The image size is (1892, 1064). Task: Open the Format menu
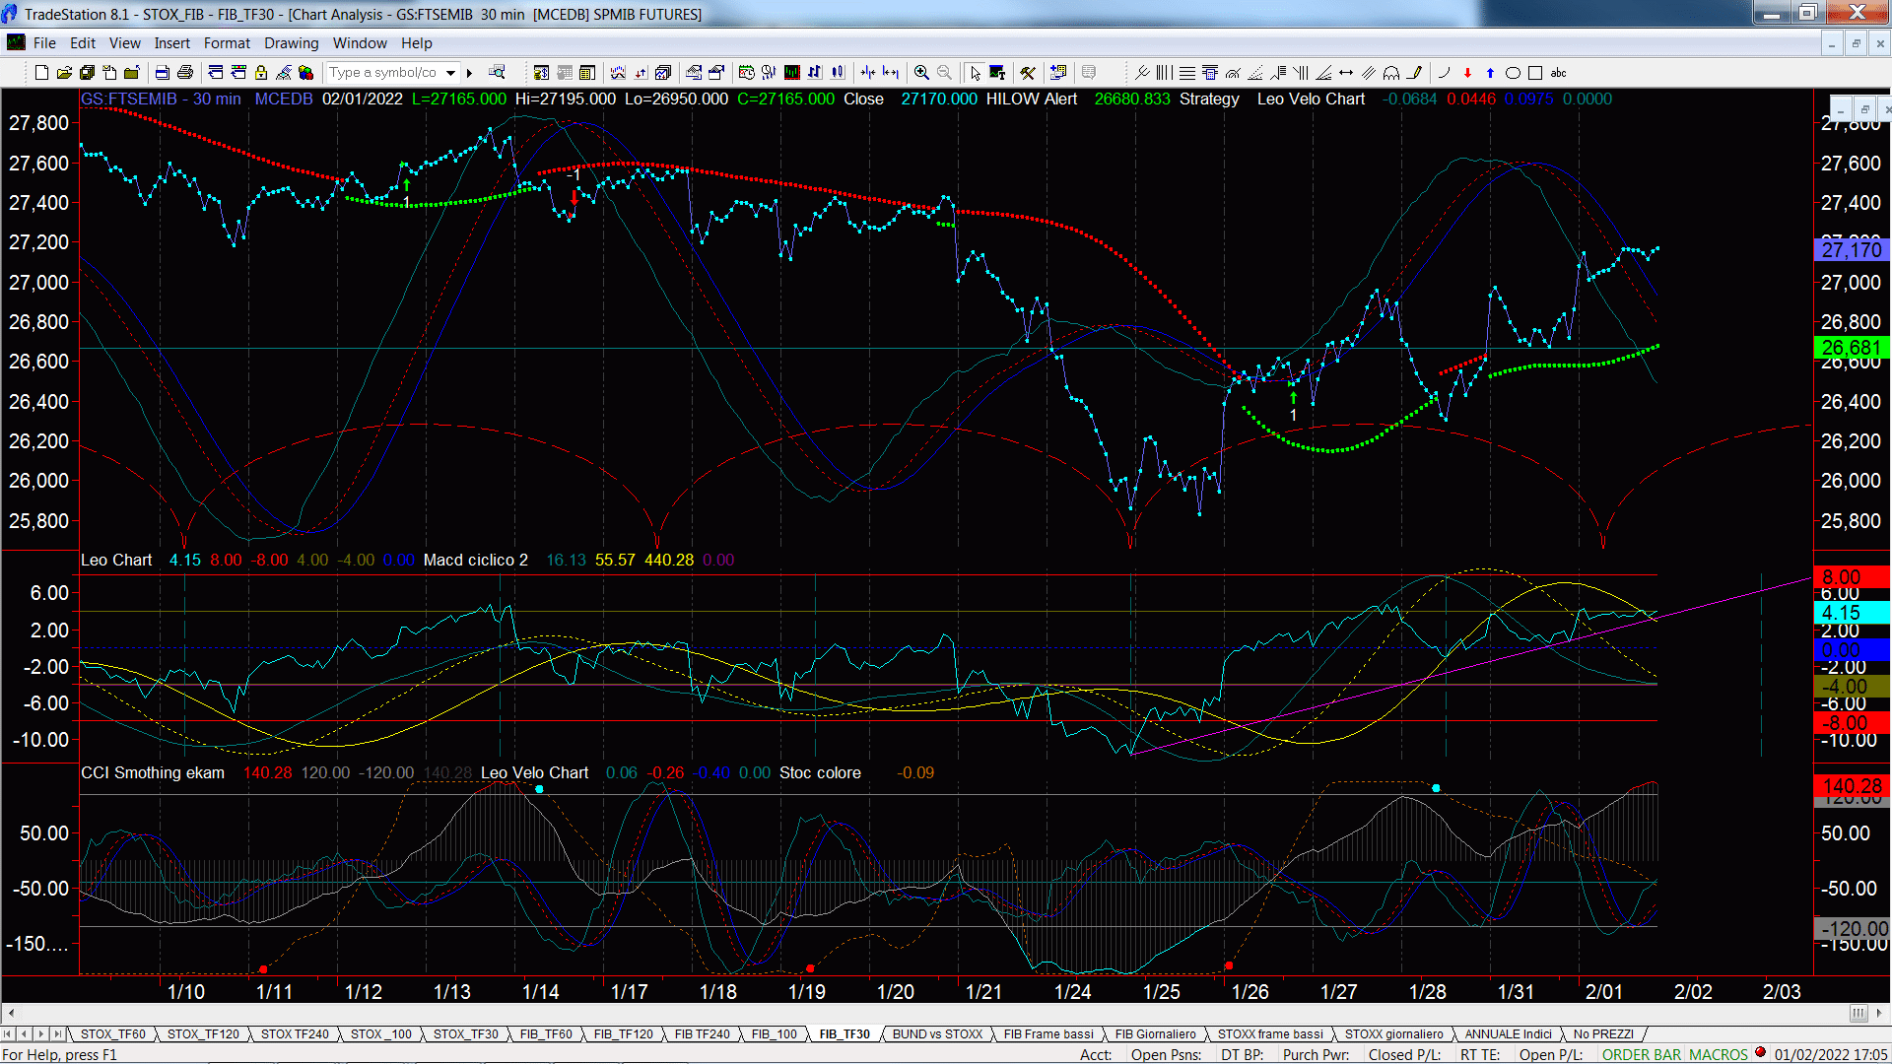227,43
